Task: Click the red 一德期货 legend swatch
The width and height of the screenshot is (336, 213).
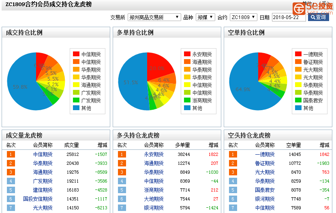Action: pos(298,54)
